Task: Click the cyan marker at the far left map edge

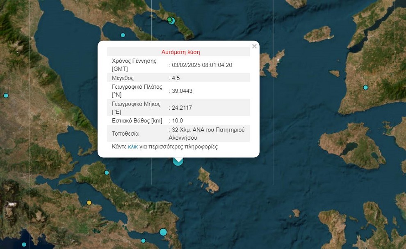Action: click(x=6, y=95)
